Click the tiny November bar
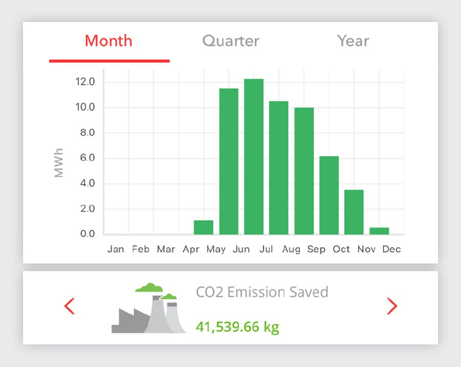461x367 pixels. [379, 231]
